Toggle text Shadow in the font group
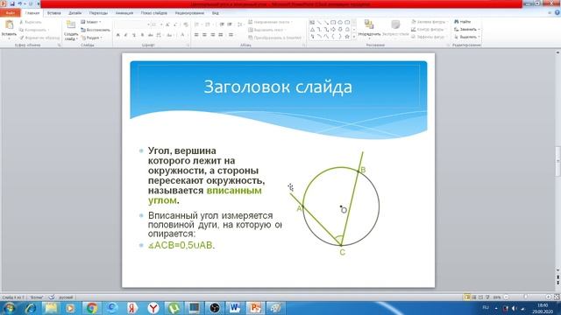Screen dimensions: 561x315 click(142, 35)
